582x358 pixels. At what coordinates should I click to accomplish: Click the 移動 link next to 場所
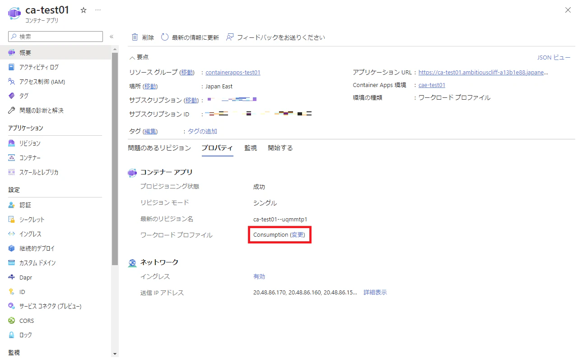(x=151, y=86)
